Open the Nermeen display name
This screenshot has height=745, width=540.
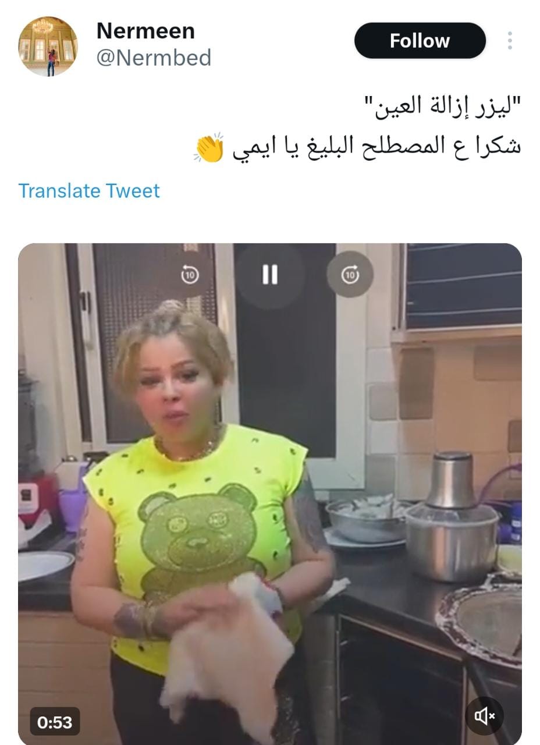[145, 30]
